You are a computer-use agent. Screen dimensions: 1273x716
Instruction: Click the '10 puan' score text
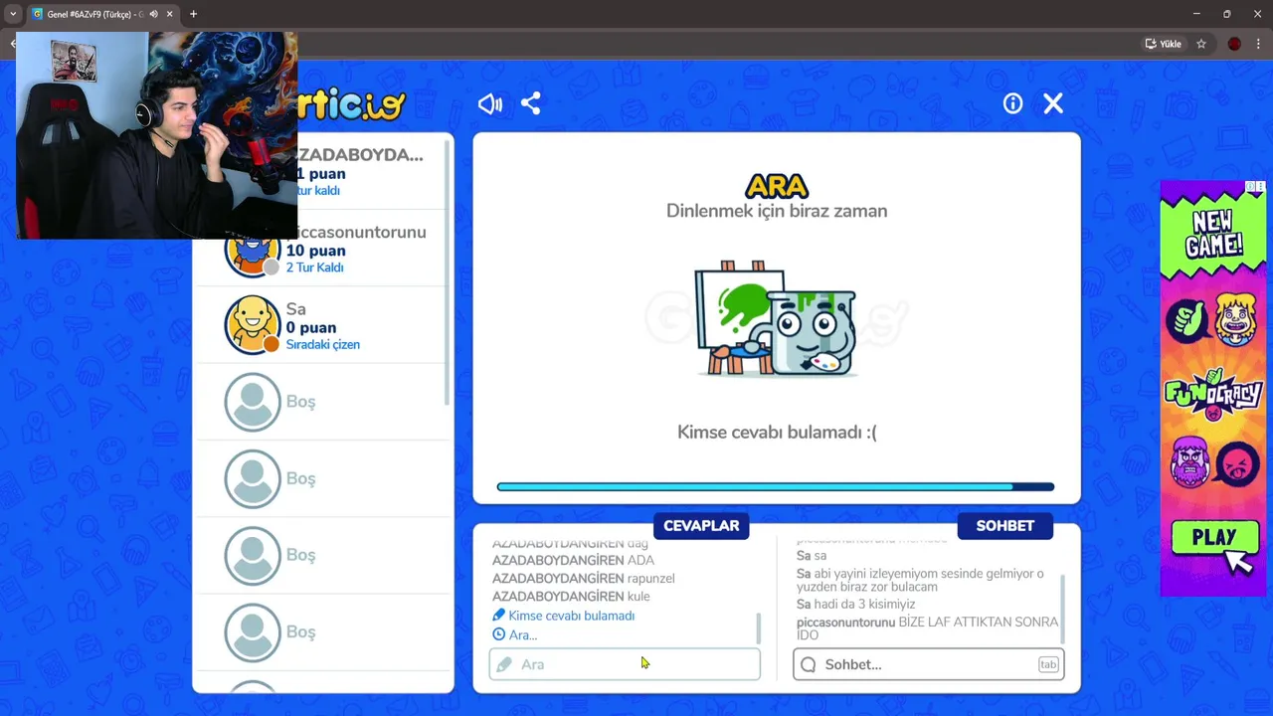point(316,251)
